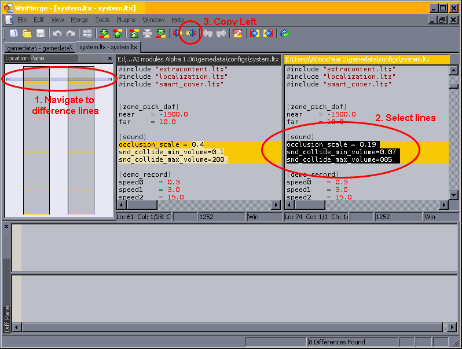Click right pane line occlusion_scale = 0.19
This screenshot has width=462, height=349.
click(x=367, y=144)
